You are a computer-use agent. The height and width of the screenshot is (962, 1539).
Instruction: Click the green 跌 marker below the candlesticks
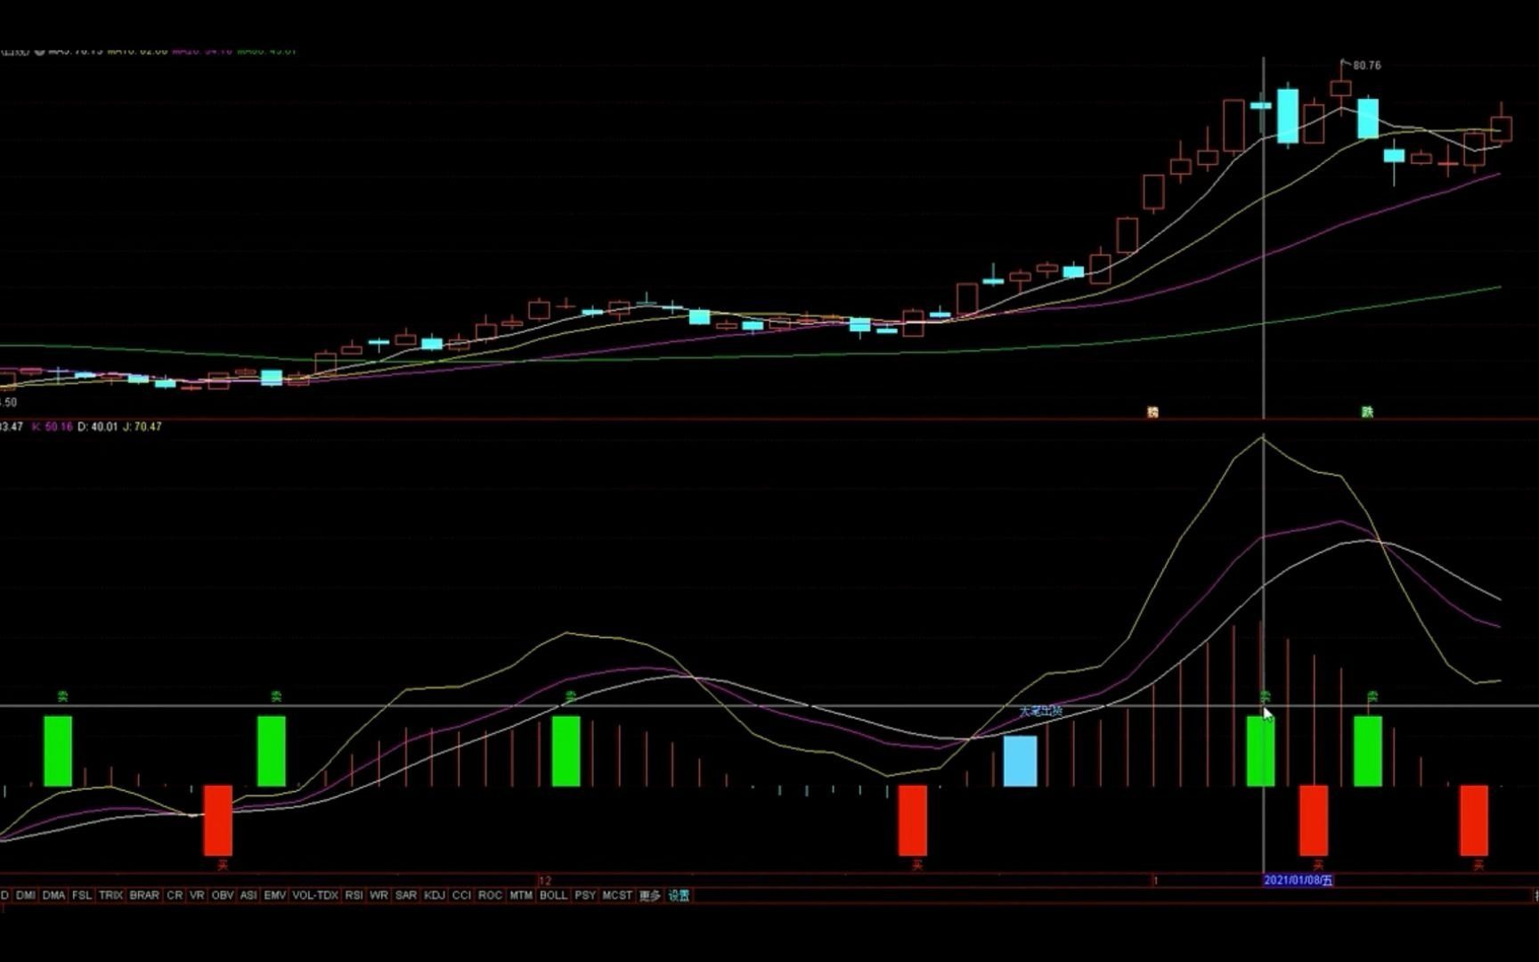1368,412
